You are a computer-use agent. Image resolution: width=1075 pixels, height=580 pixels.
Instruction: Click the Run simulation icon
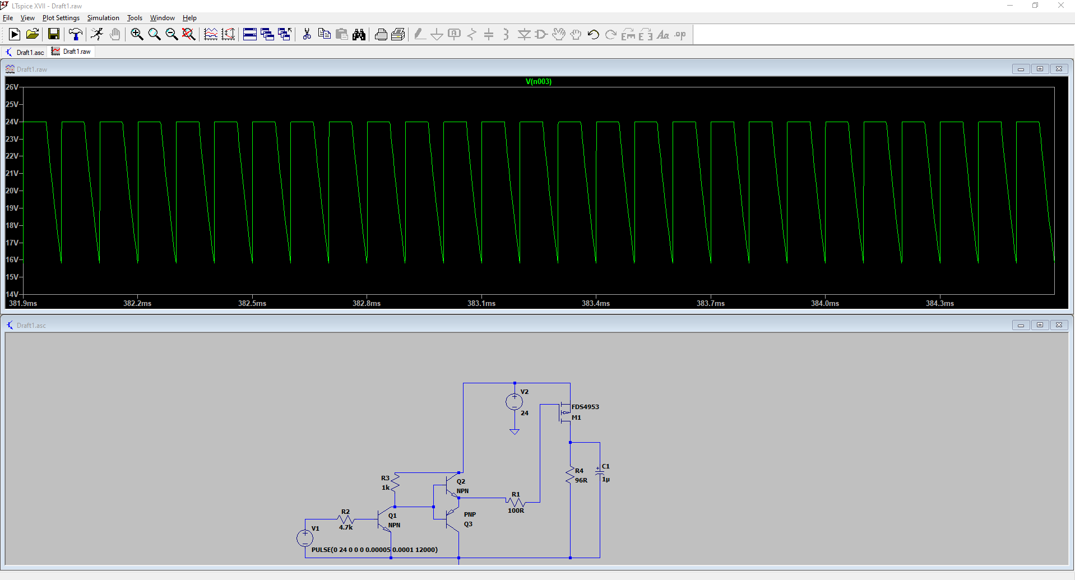point(15,35)
